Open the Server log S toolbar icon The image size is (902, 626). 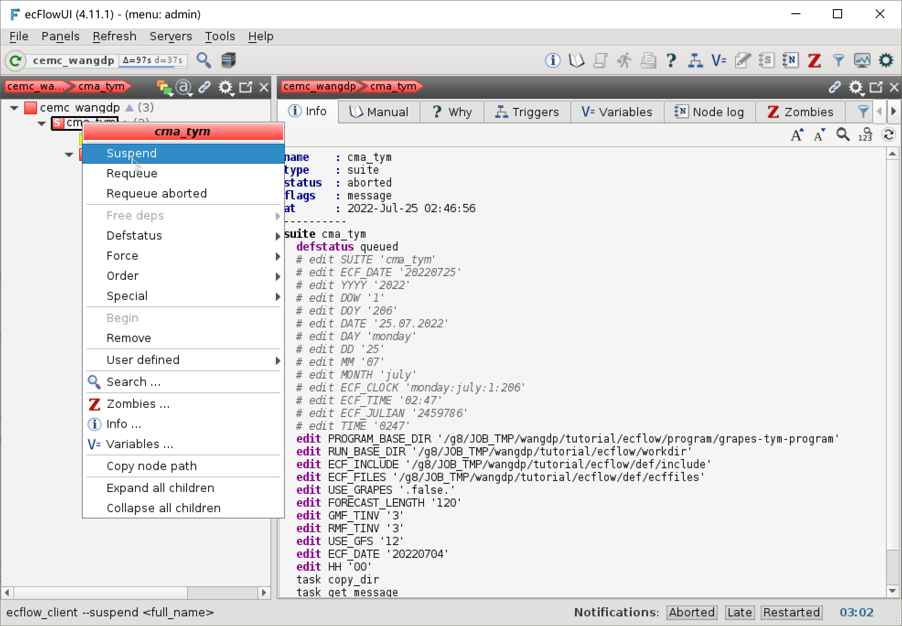tap(767, 60)
